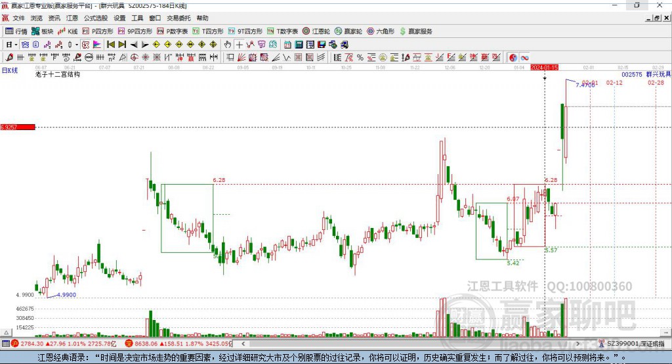Open the 9T四方形 tool
The width and height of the screenshot is (672, 364).
tap(245, 32)
